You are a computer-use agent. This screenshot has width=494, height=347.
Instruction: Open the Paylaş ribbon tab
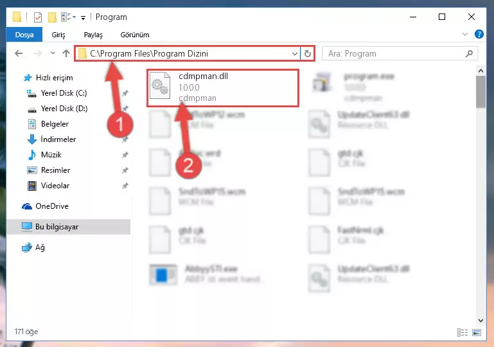point(93,35)
